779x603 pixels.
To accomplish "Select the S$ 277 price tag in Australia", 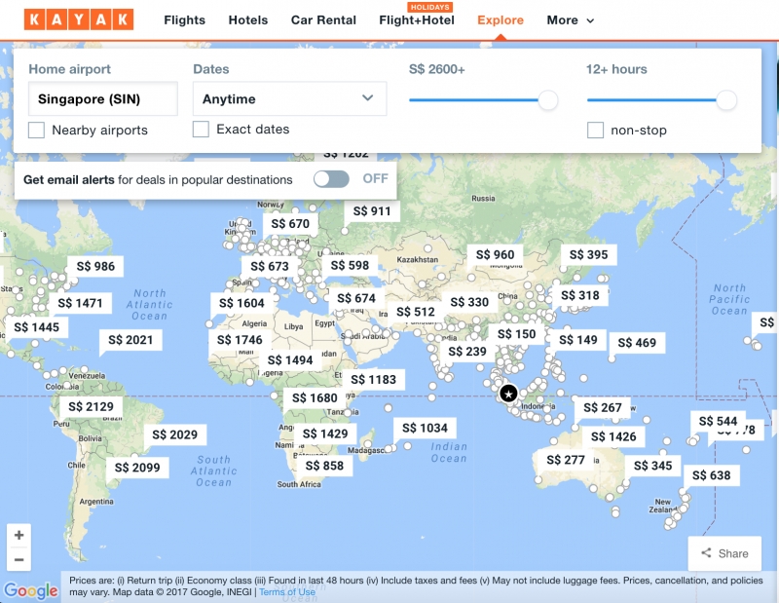I will [566, 460].
